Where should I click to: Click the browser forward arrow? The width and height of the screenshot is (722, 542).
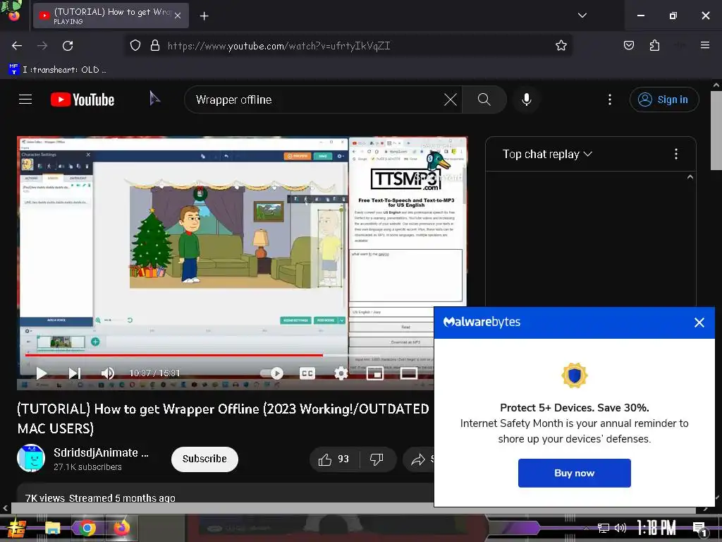click(x=42, y=46)
